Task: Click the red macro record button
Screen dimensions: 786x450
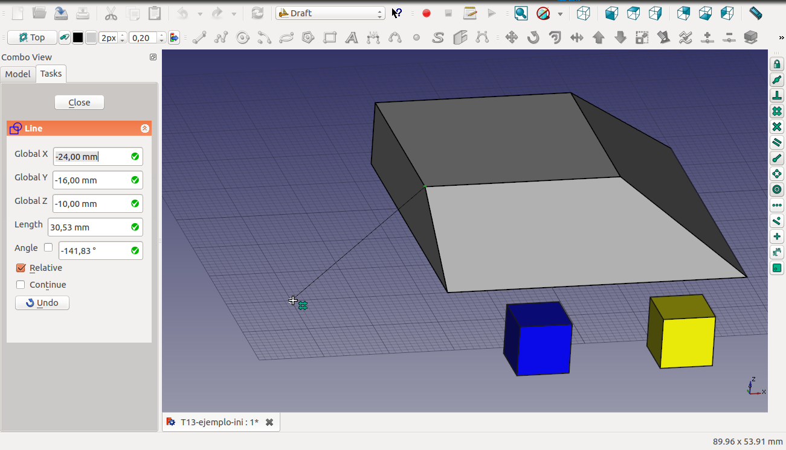Action: [427, 13]
